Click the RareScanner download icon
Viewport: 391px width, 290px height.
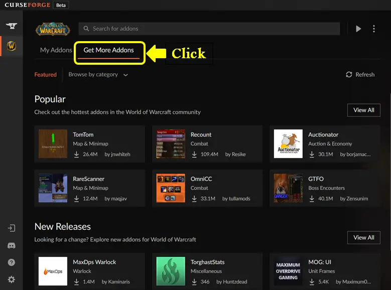(77, 199)
